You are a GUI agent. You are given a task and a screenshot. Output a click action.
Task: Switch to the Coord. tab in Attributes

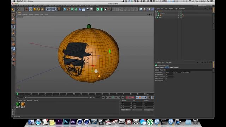coord(162,67)
